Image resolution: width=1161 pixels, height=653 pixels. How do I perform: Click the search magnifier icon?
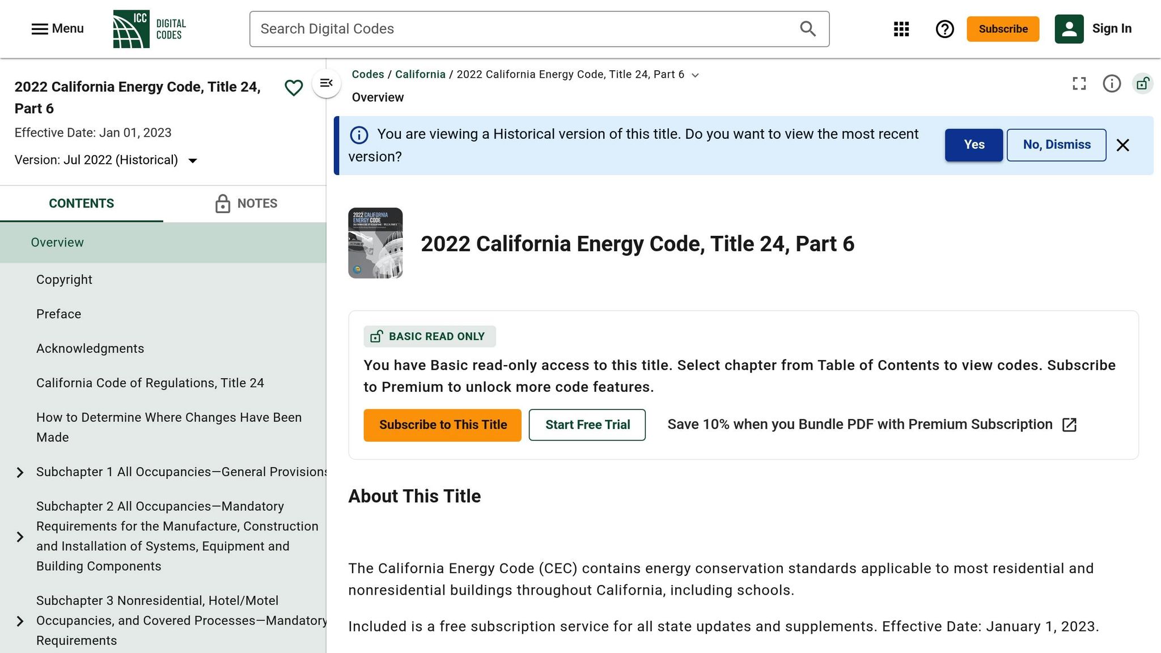(807, 29)
